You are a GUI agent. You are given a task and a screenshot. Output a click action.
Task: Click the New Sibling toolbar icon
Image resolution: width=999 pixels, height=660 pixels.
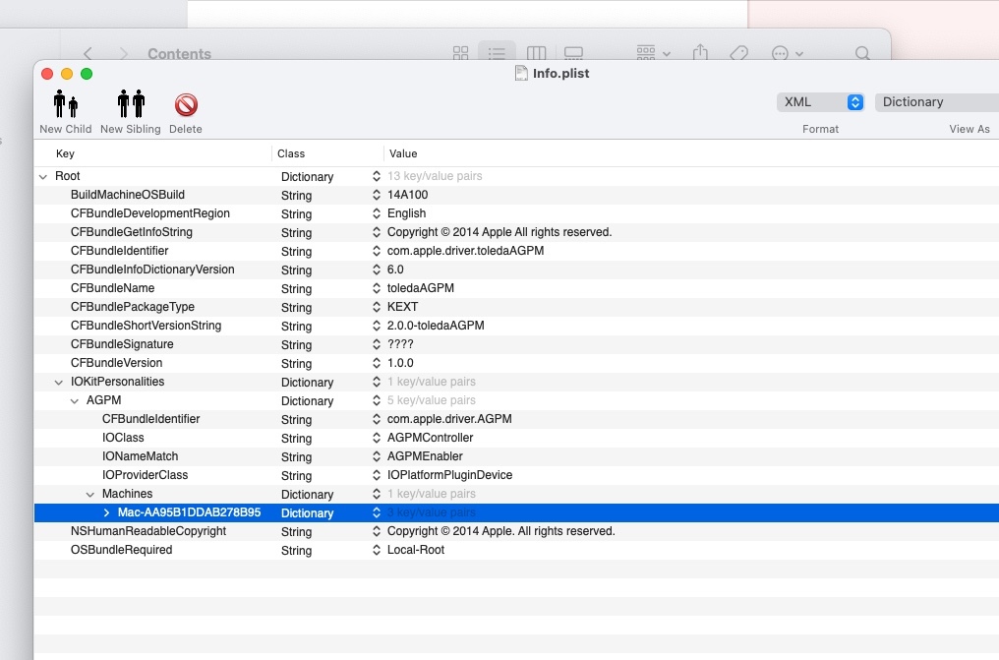[x=131, y=104]
